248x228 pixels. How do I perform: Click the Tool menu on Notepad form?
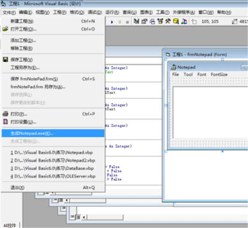[x=188, y=75]
